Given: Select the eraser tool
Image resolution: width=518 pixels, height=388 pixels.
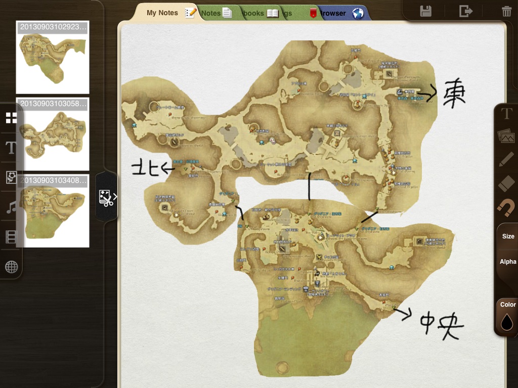Looking at the screenshot, I should click(x=506, y=183).
